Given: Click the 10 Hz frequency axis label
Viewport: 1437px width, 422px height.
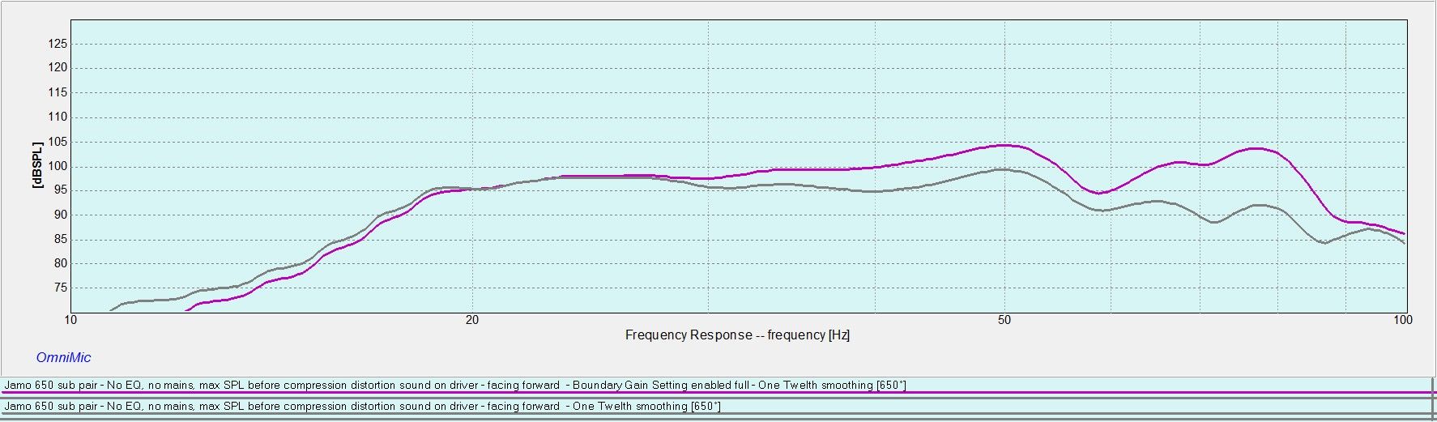Looking at the screenshot, I should (x=71, y=320).
